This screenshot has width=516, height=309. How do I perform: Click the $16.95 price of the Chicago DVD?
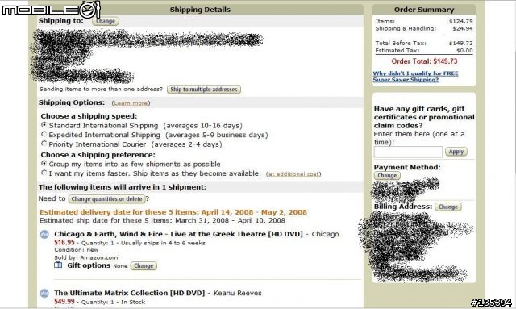click(64, 243)
